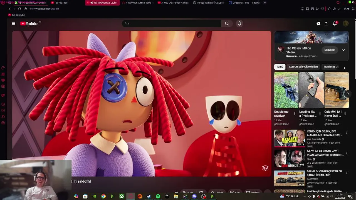Click the youtube.com/watch address bar
The image size is (356, 200).
(44, 9)
